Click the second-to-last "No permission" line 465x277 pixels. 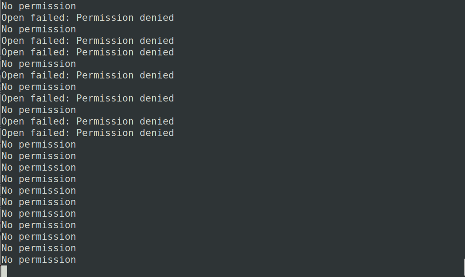click(x=39, y=248)
